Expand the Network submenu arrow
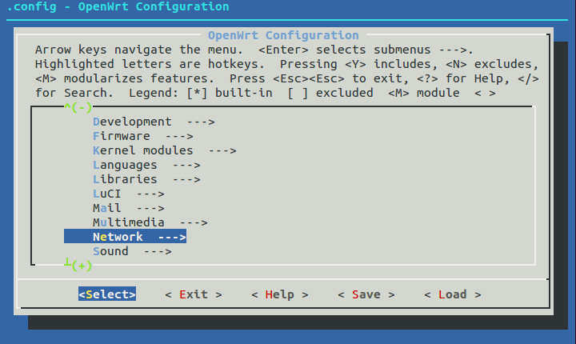The width and height of the screenshot is (576, 344). click(172, 237)
